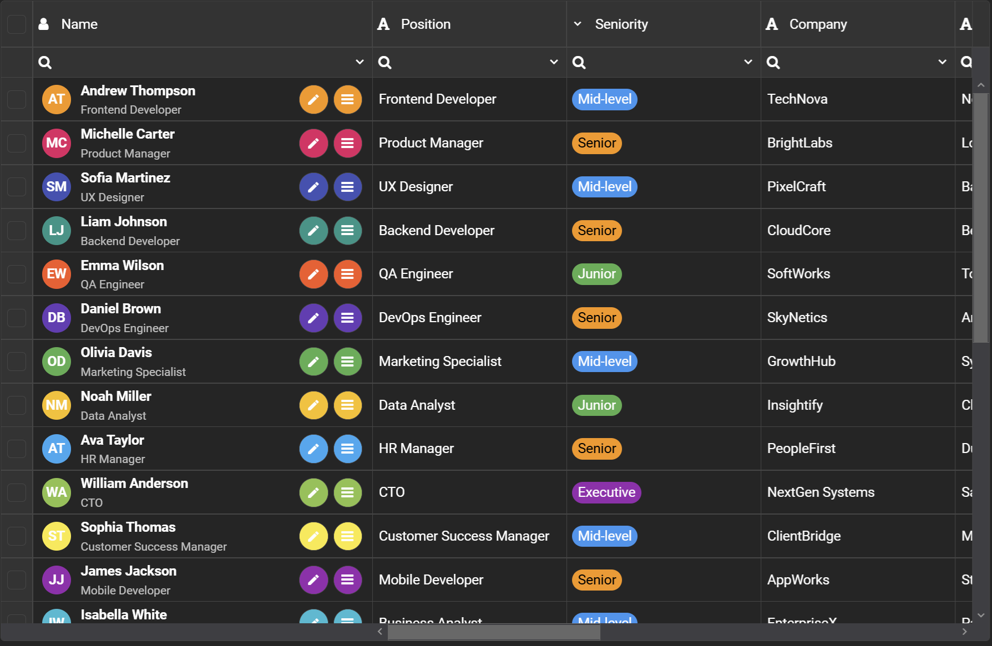Click the edit pencil icon for Sofia Martinez

[313, 187]
